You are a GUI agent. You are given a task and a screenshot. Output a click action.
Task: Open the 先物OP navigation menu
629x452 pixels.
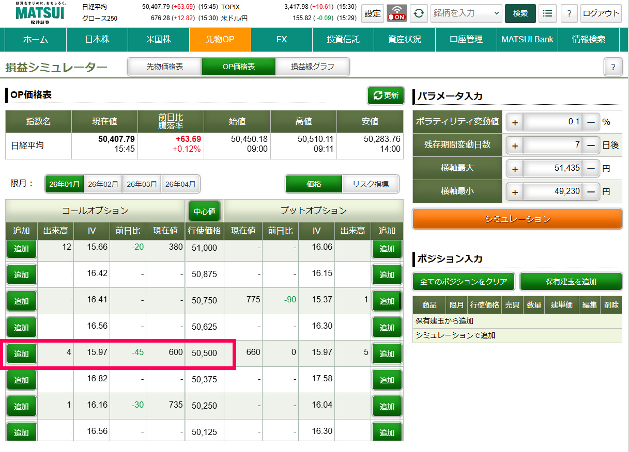[220, 40]
